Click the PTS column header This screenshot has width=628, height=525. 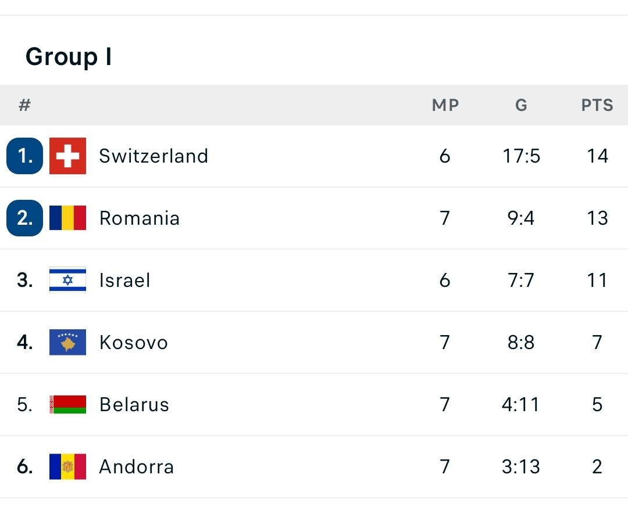(597, 105)
